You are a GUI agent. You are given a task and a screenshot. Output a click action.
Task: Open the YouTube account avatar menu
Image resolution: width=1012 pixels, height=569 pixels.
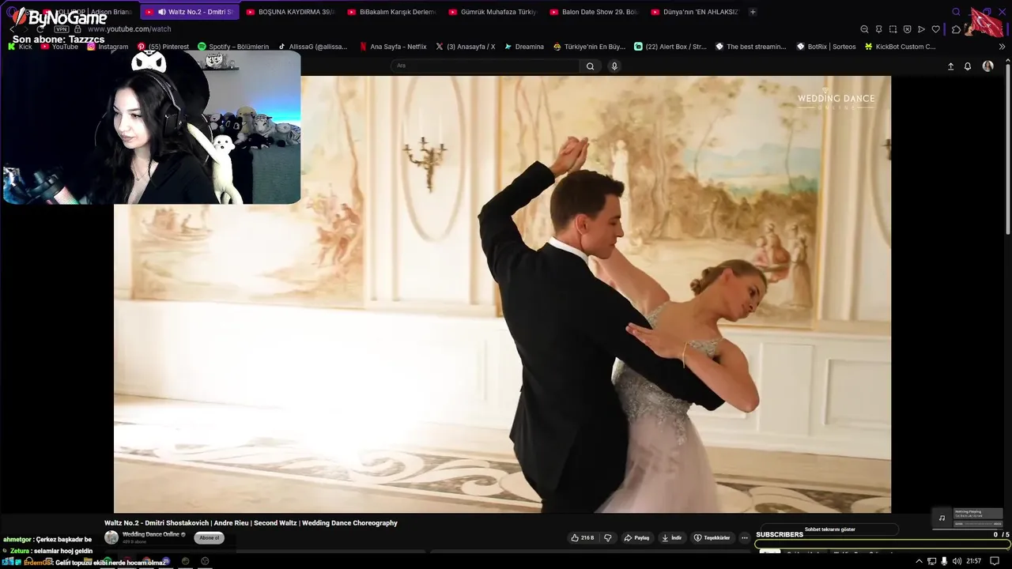tap(987, 66)
